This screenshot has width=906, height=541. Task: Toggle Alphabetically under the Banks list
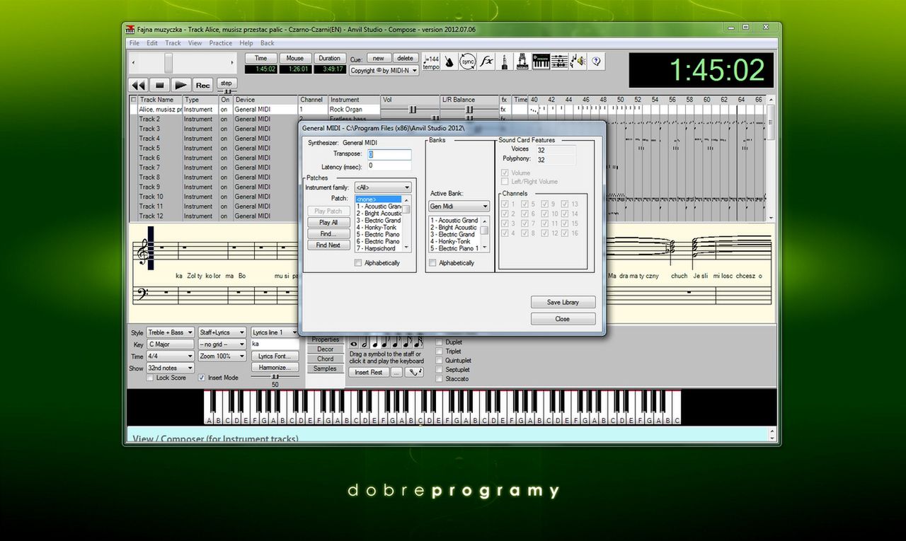point(432,263)
